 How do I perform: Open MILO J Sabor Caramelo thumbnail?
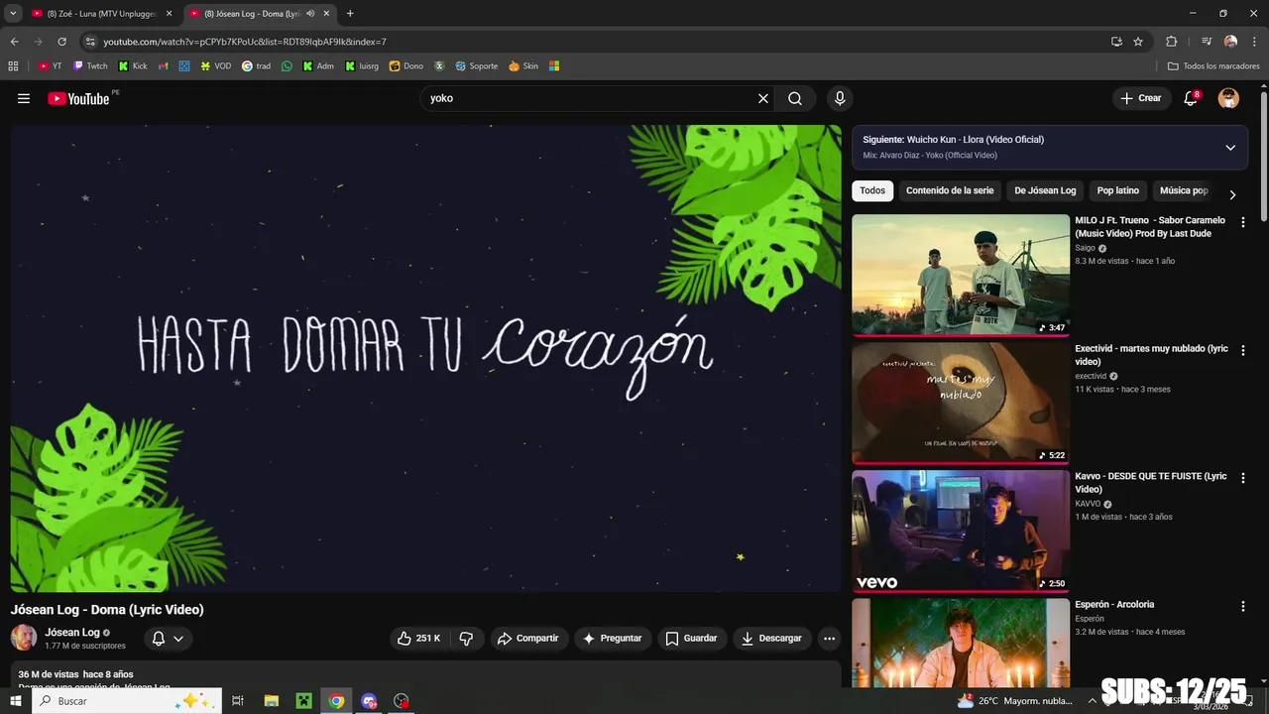tap(961, 276)
